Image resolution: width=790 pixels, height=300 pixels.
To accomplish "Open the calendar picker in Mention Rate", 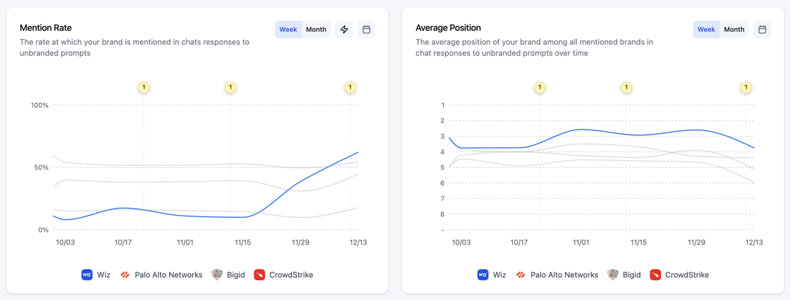I will click(x=367, y=30).
